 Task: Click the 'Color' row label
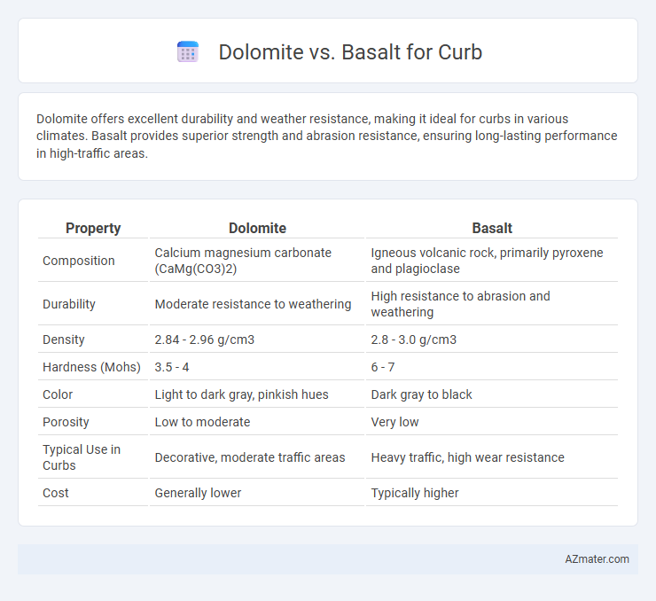pyautogui.click(x=58, y=394)
